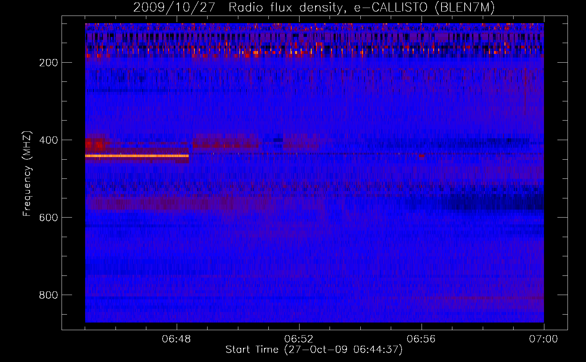Click the 07:00 time tick label
This screenshot has width=586, height=362.
(x=543, y=339)
